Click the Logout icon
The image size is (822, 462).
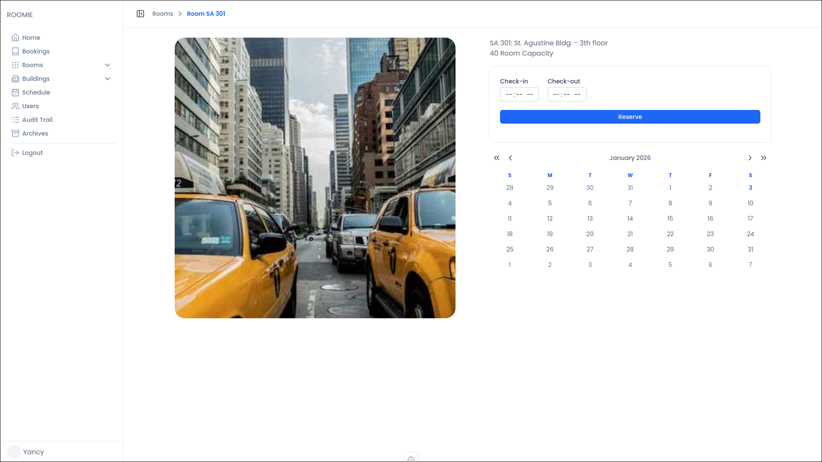(x=15, y=153)
